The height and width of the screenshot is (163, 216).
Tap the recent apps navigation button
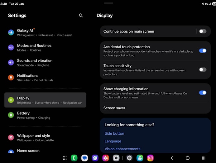point(204,158)
